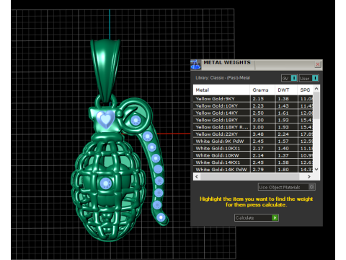This screenshot has width=346, height=260.
Task: Select the Yellow Gold:18KY row
Action: [x=253, y=120]
